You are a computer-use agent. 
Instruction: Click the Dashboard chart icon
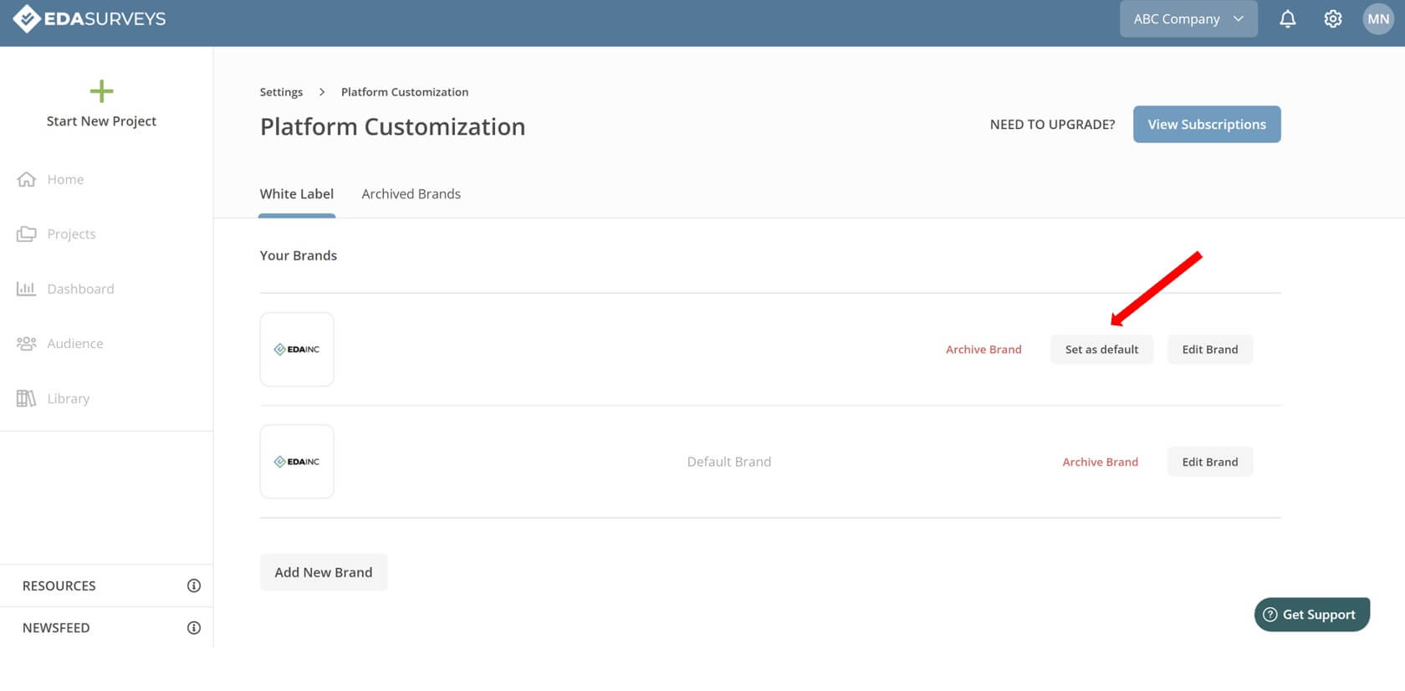(27, 289)
